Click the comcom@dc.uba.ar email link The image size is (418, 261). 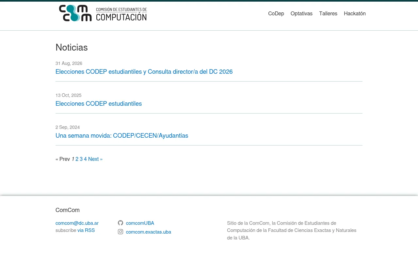[x=77, y=223]
